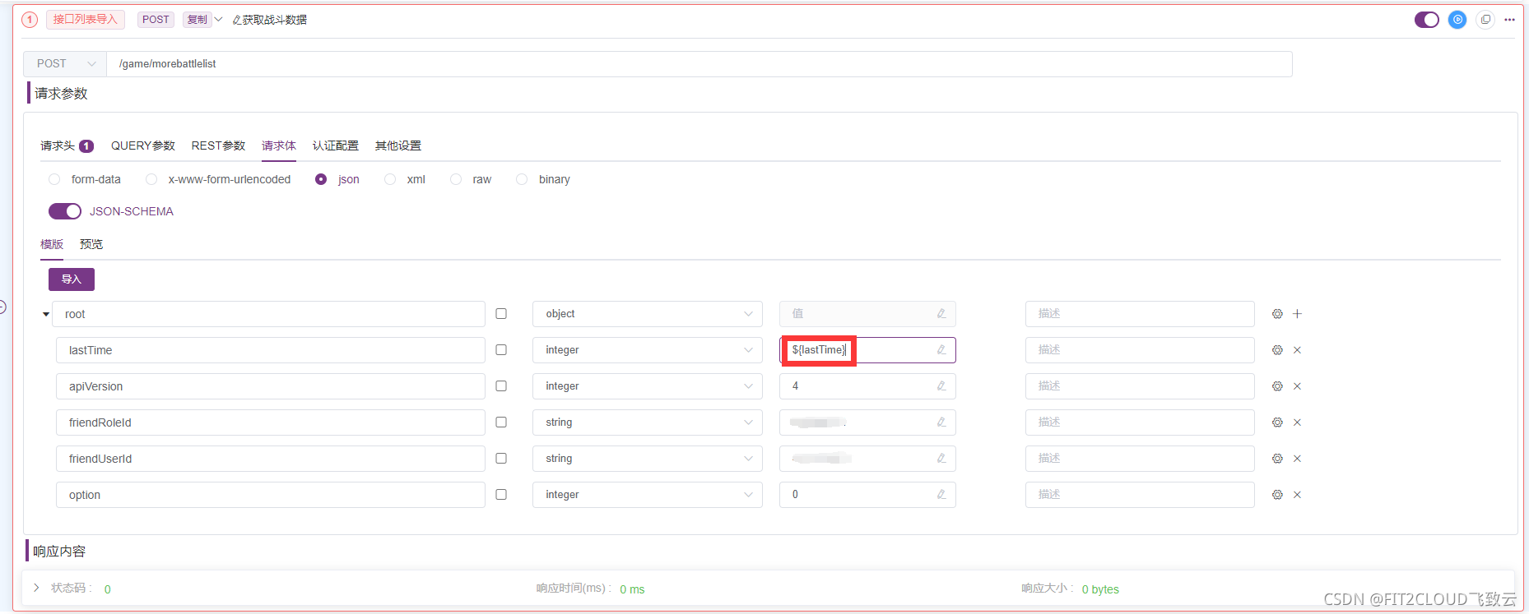Image resolution: width=1529 pixels, height=614 pixels.
Task: Run the step with the blue play icon
Action: pos(1457,20)
